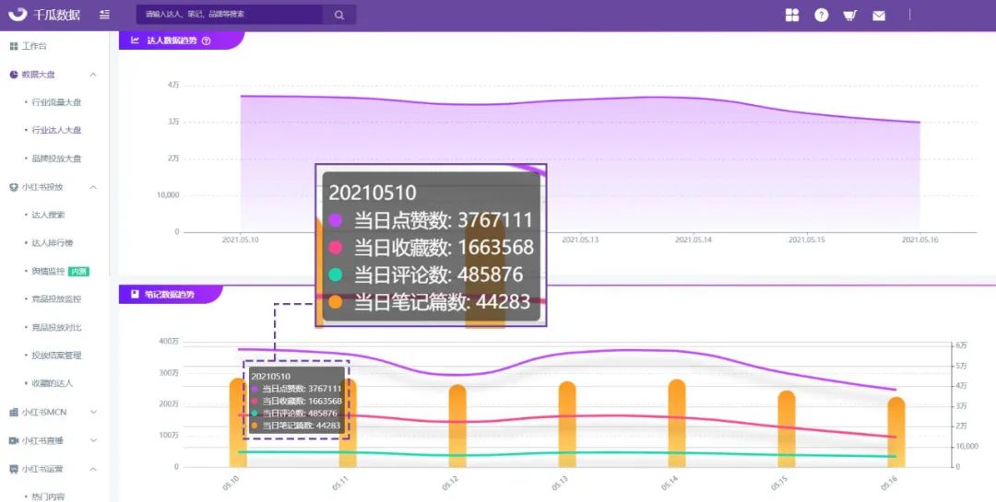Image resolution: width=996 pixels, height=502 pixels.
Task: Go to 达人搜索 page
Action: click(x=48, y=216)
